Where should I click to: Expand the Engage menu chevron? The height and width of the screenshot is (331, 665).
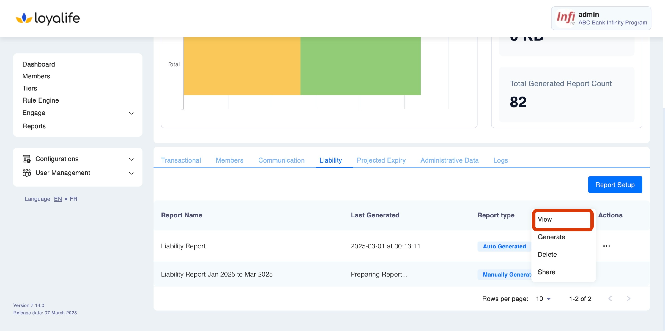pos(131,113)
